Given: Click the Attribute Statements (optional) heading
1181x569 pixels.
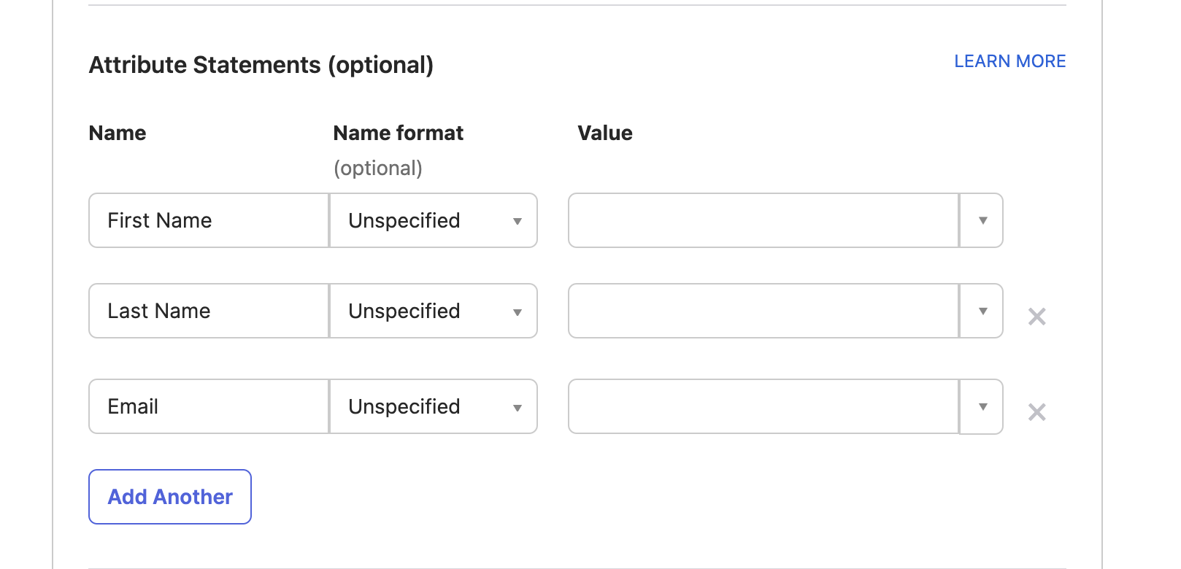Looking at the screenshot, I should [261, 65].
